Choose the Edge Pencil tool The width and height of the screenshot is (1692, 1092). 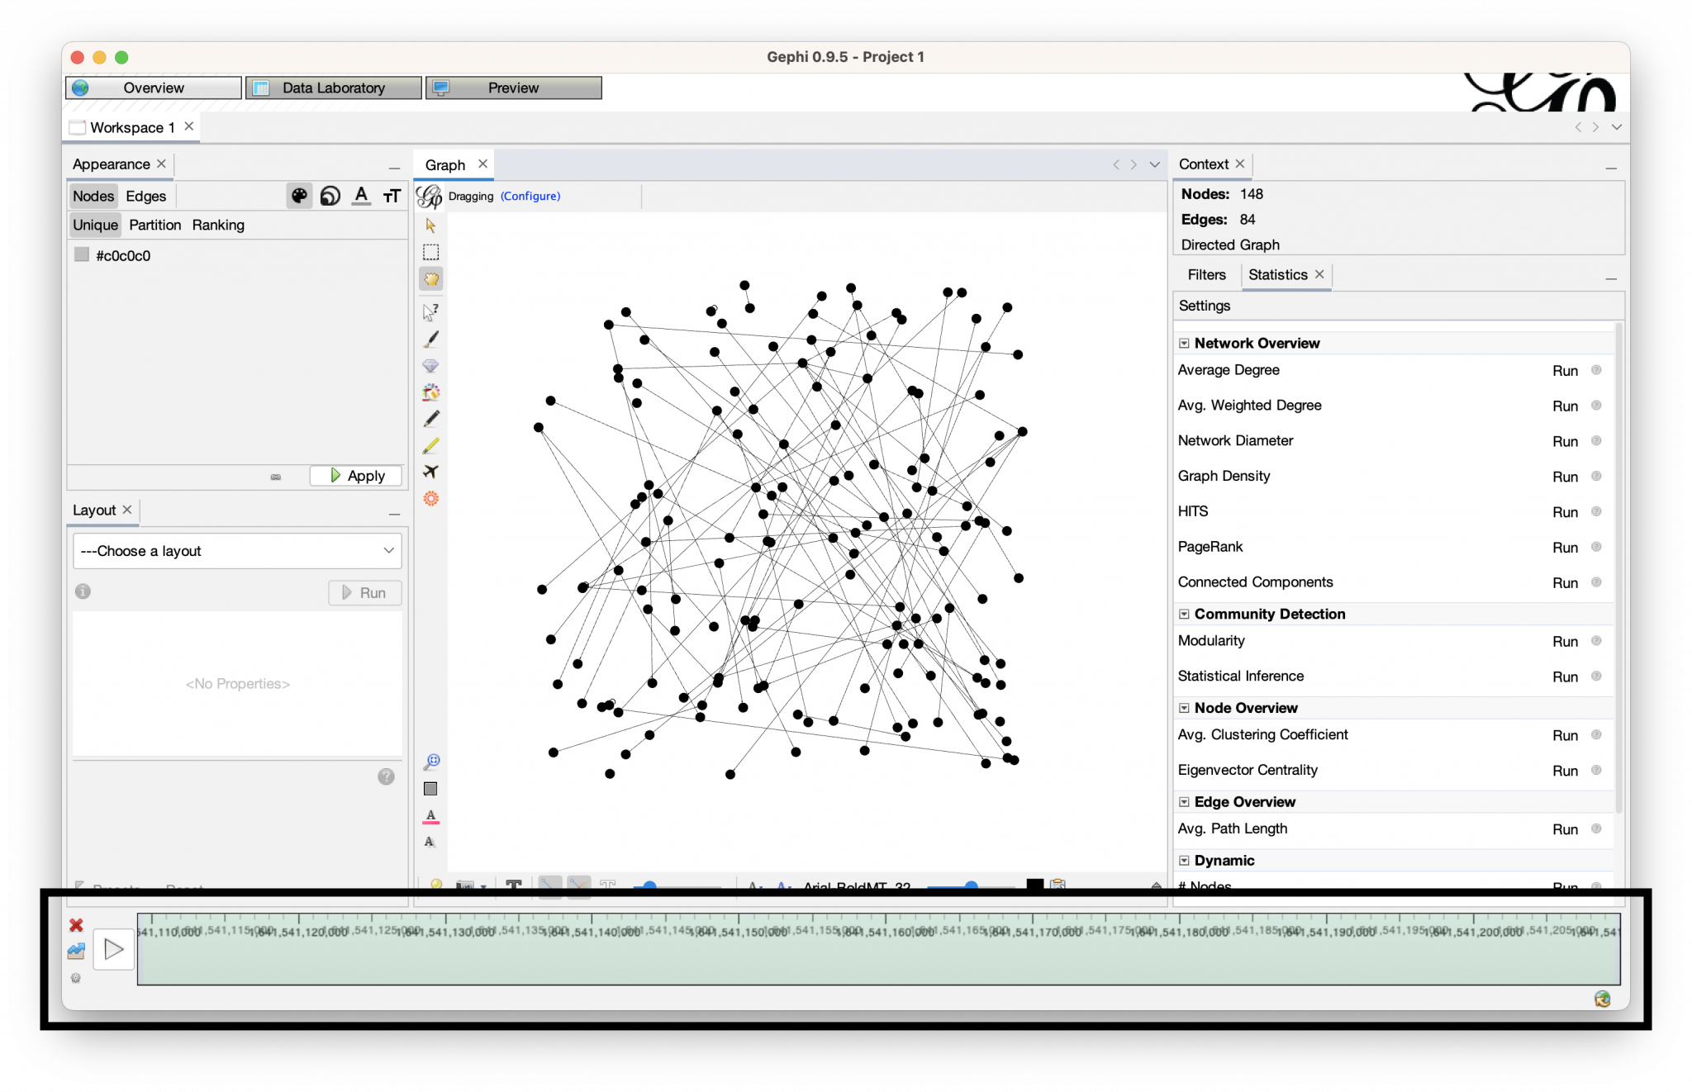coord(430,447)
